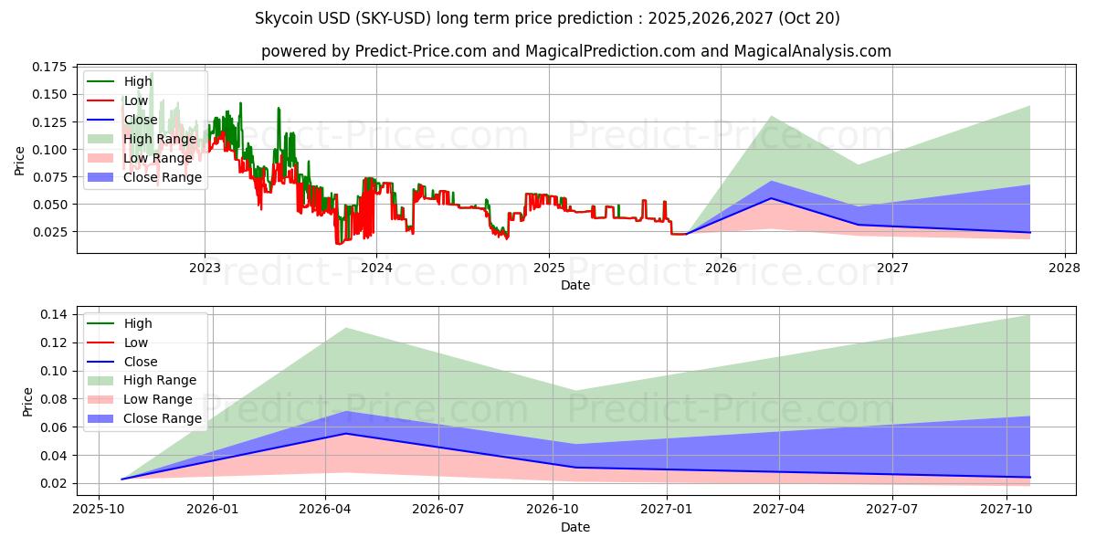
Task: Click the Price axis label of the top chart
Action: coord(20,161)
